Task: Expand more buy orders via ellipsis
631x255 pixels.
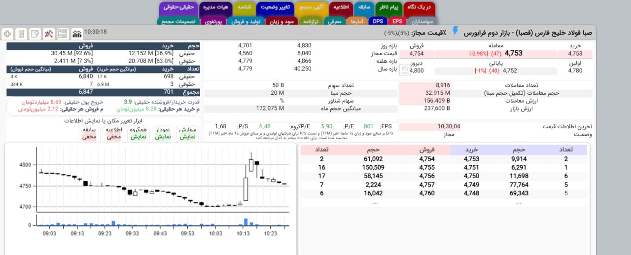Action: click(x=518, y=202)
